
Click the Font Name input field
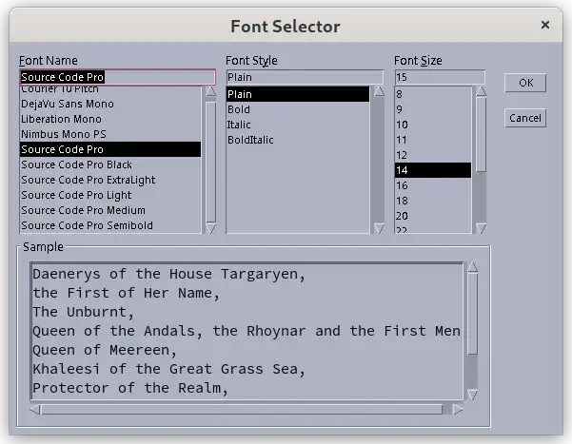(x=117, y=77)
